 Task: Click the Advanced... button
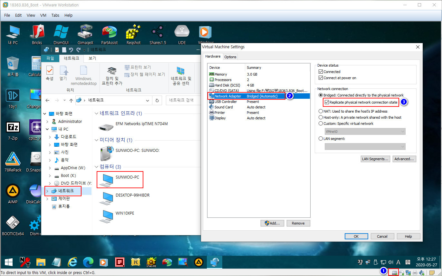click(404, 159)
